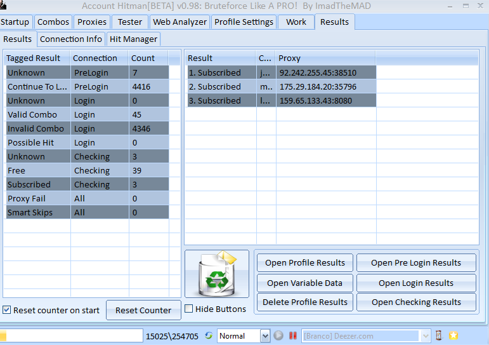Select the Subscribed row in Tagged Result table
Image resolution: width=489 pixels, height=345 pixels.
click(88, 184)
